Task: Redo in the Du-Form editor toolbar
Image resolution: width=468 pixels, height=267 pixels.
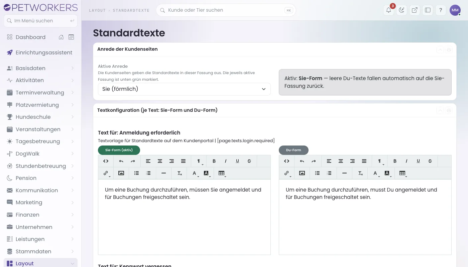Action: pos(314,161)
